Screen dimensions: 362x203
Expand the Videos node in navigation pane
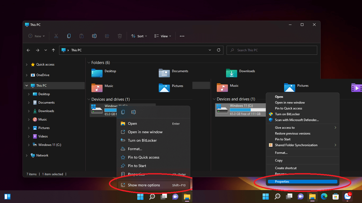29,136
